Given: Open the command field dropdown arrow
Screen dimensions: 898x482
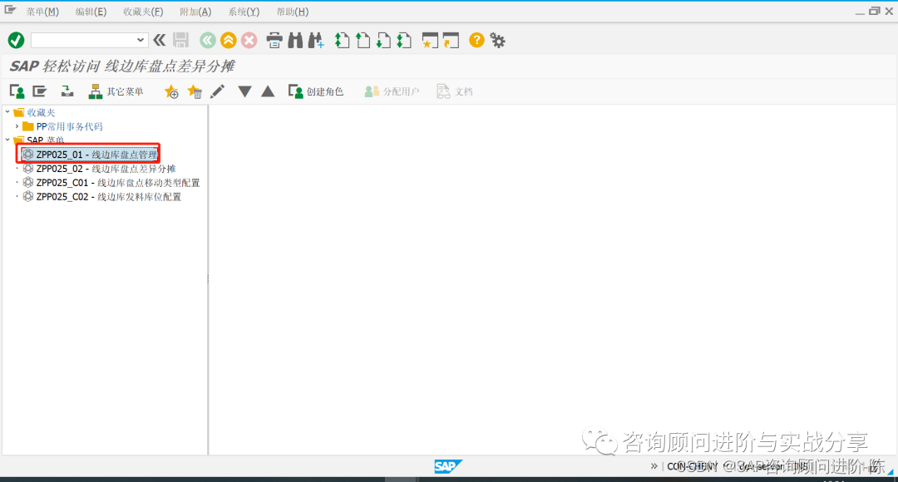Looking at the screenshot, I should 141,40.
